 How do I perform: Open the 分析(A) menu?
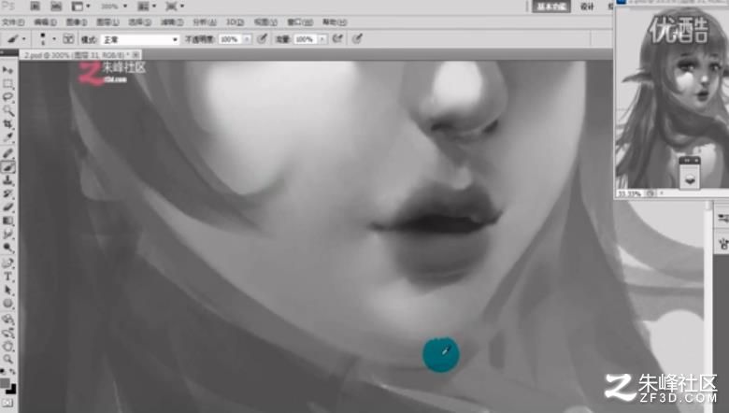point(205,22)
